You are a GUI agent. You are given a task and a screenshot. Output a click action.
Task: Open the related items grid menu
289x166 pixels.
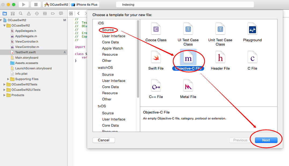(x=71, y=13)
